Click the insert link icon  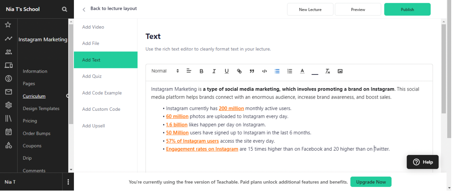[x=239, y=71]
